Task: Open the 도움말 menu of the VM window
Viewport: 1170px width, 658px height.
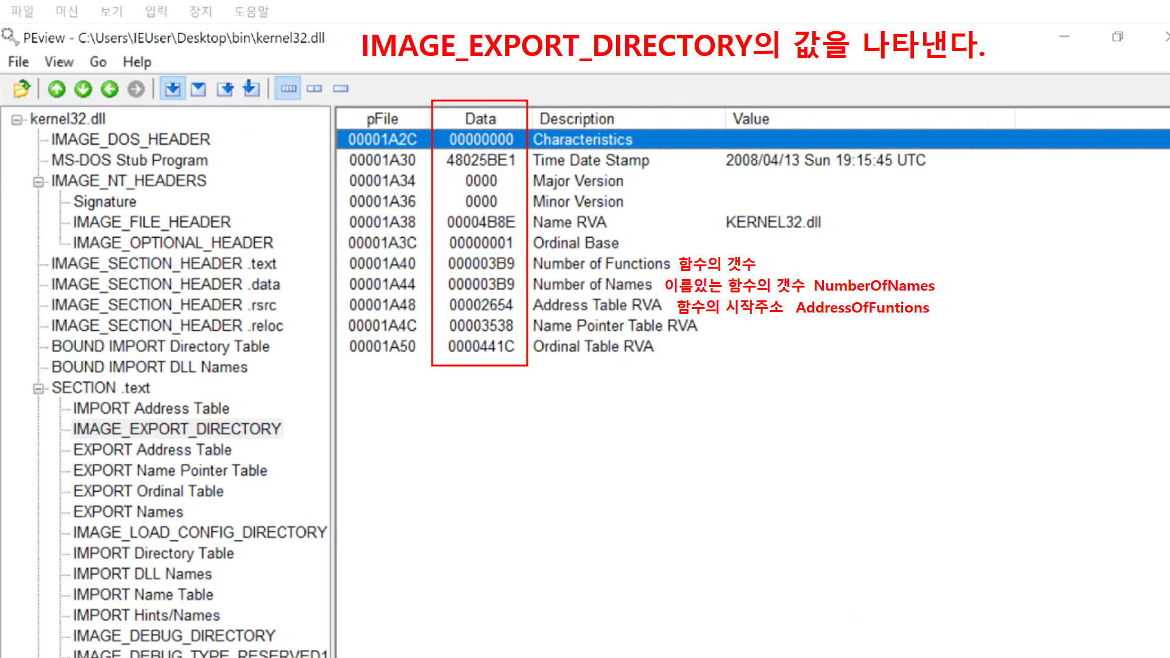Action: (x=252, y=11)
